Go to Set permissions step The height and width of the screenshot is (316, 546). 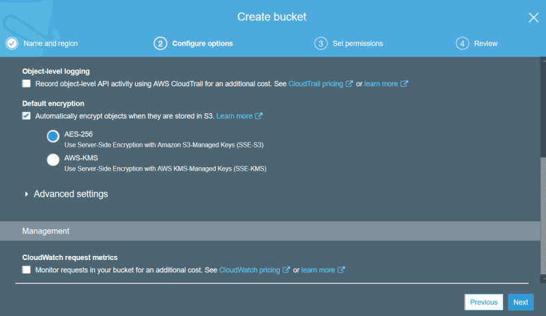[x=357, y=44]
